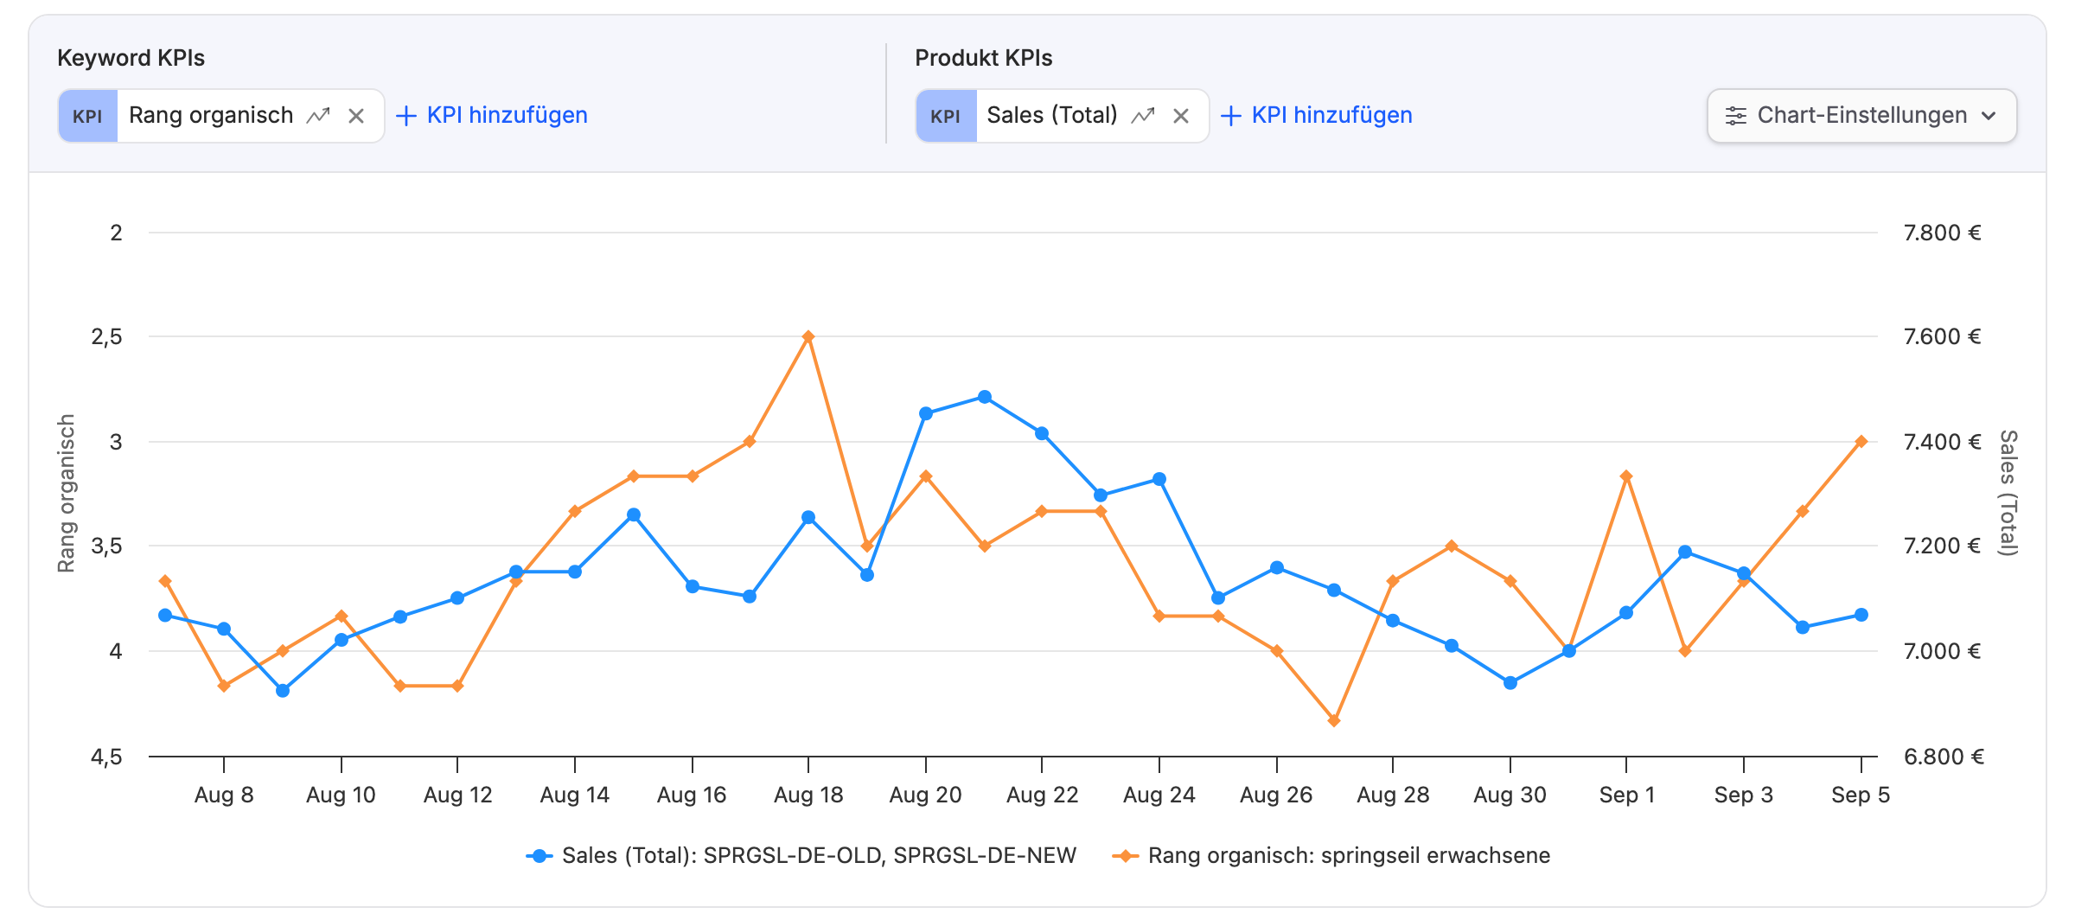Click the Rang organisch chip label
The image size is (2075, 920).
211,115
